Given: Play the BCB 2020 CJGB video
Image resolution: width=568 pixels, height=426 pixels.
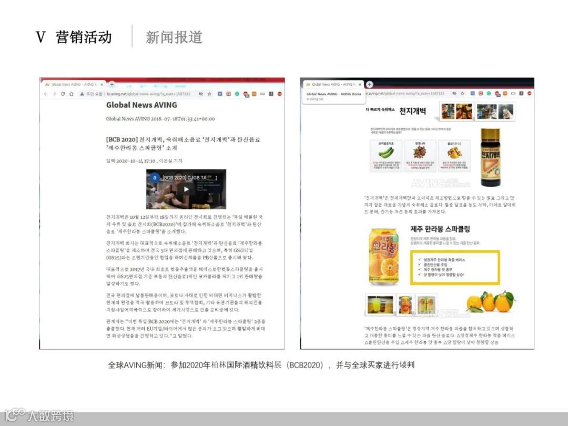Looking at the screenshot, I should click(186, 189).
